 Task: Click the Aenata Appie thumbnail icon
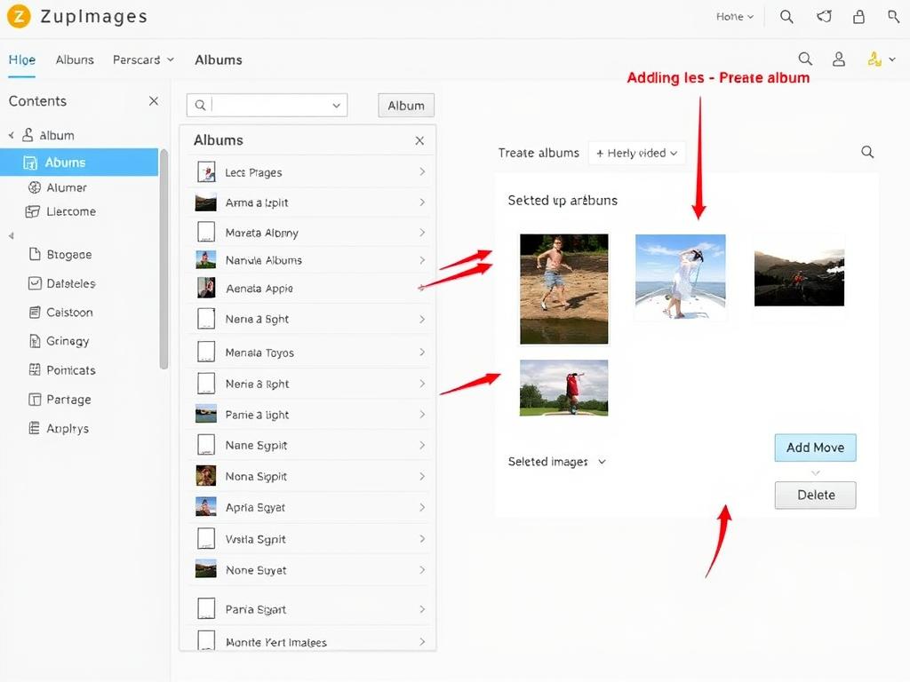coord(206,288)
